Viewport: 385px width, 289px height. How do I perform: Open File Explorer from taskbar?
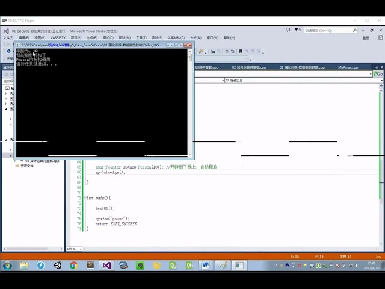(24, 266)
